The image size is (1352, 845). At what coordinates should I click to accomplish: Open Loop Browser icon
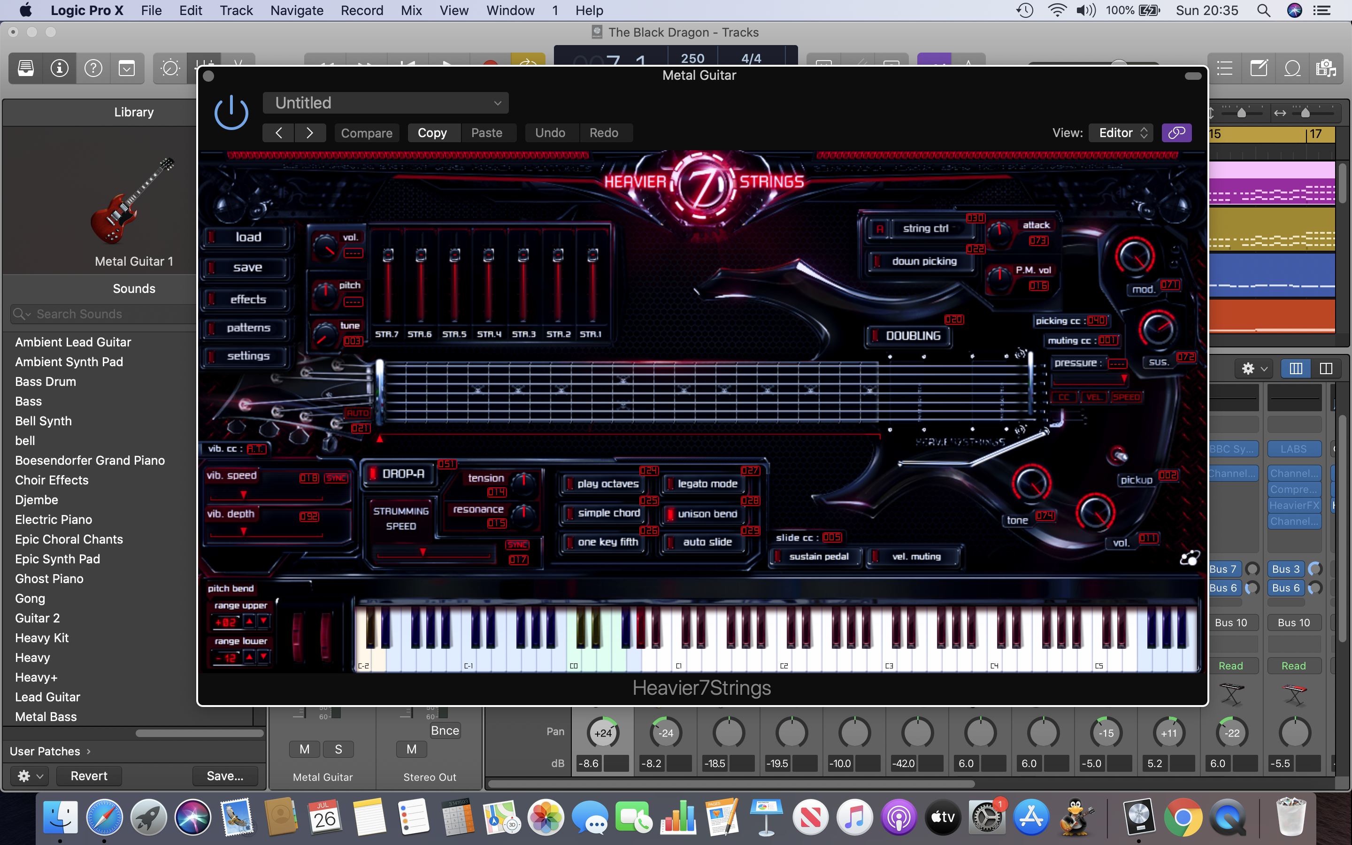(x=1292, y=69)
